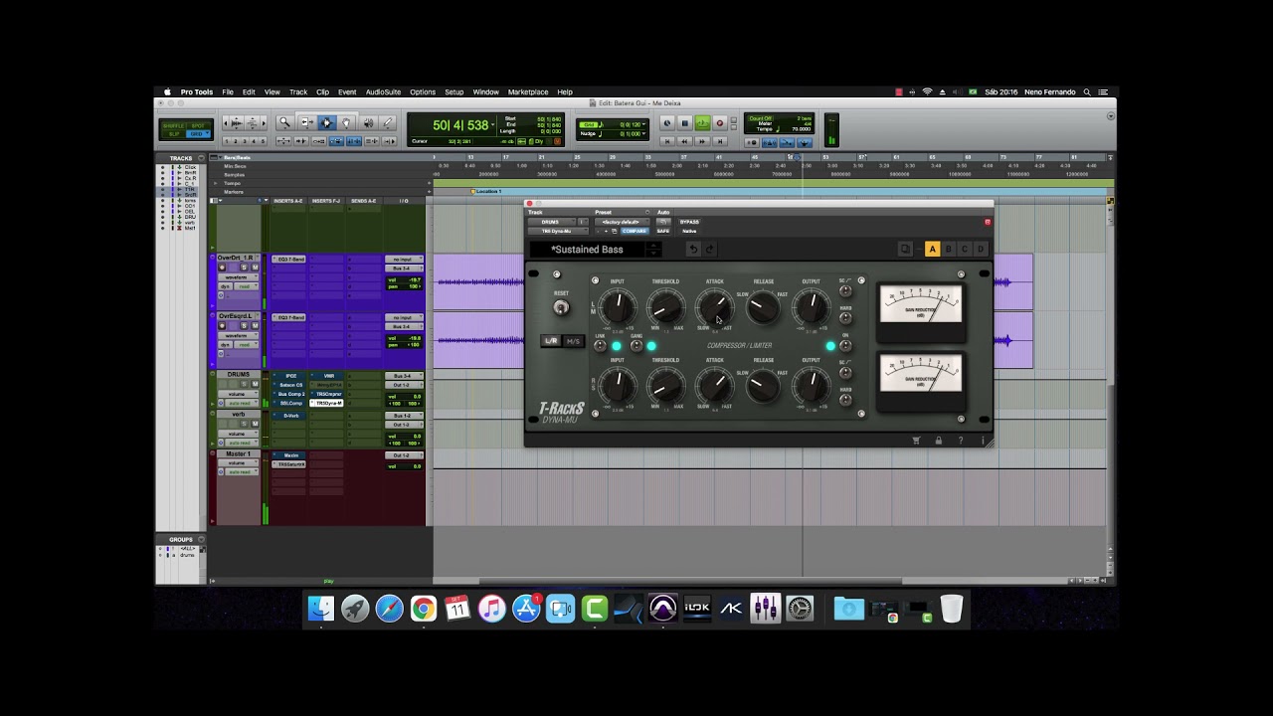Click the lower channel Output knob

[x=812, y=386]
